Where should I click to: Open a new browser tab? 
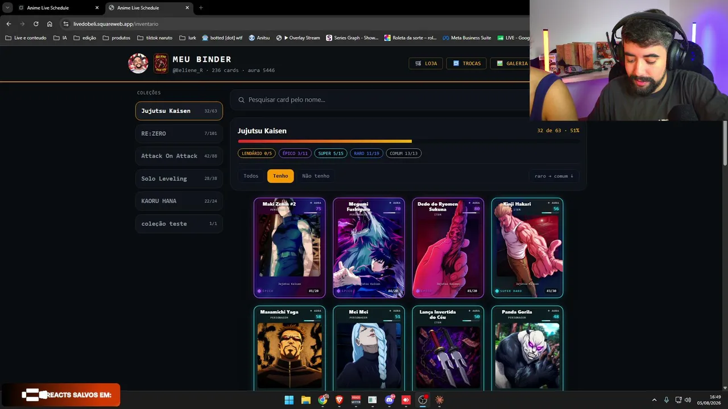click(x=201, y=8)
